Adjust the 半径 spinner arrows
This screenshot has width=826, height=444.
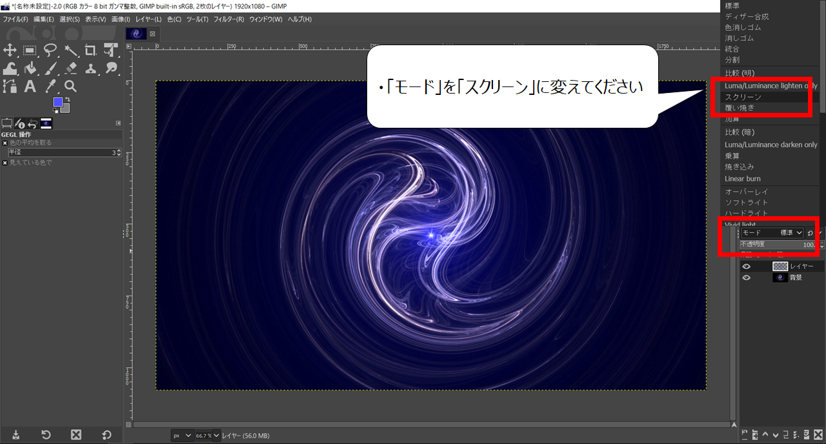coord(118,152)
